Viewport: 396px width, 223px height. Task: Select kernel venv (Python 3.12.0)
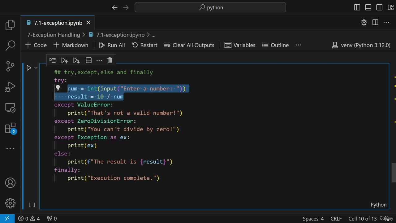click(361, 45)
